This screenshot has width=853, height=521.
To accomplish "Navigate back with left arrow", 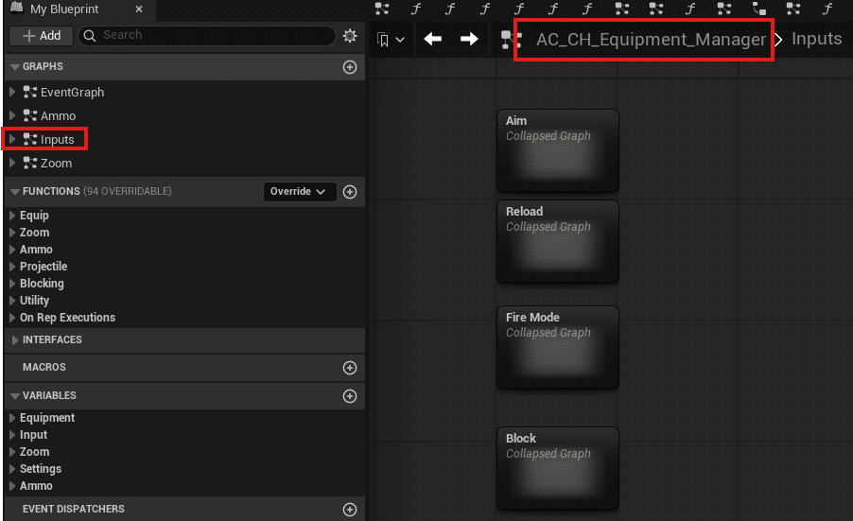I will [432, 39].
